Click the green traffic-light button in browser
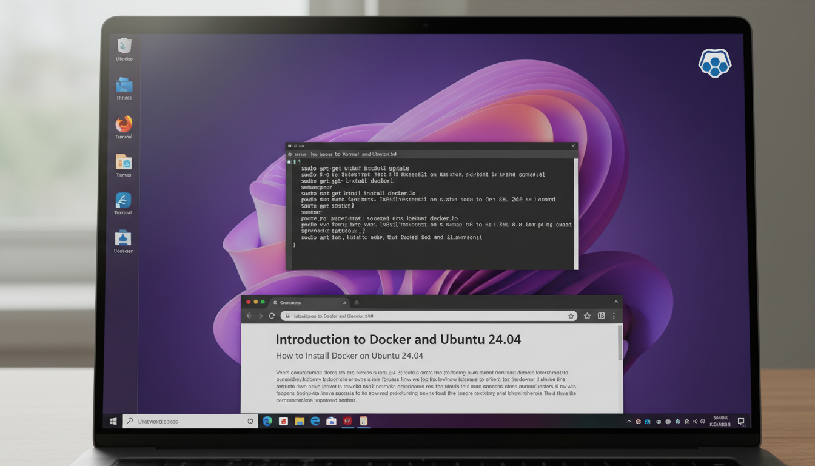 click(263, 302)
